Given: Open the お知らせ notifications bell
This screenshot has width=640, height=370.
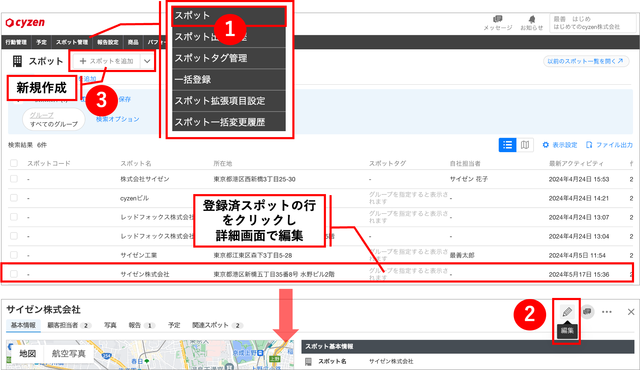Looking at the screenshot, I should click(x=531, y=23).
